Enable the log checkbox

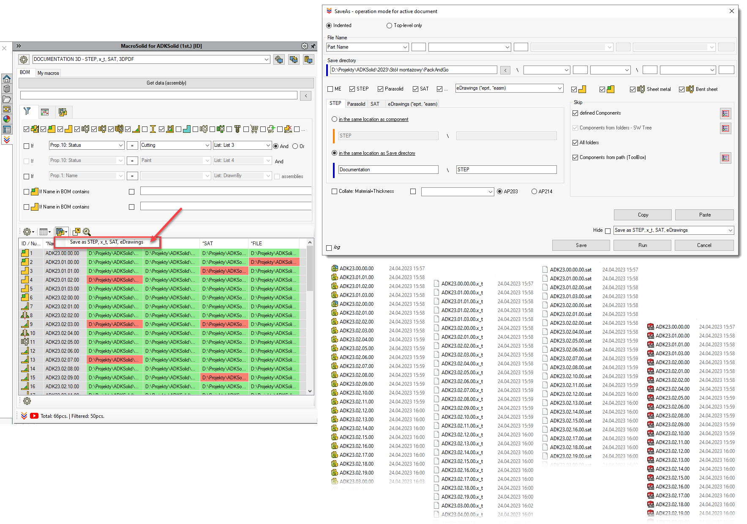click(x=330, y=248)
